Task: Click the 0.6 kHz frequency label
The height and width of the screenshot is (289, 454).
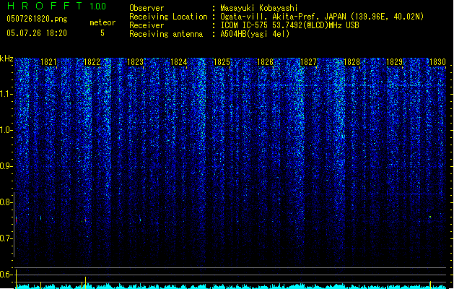Action: (6, 275)
